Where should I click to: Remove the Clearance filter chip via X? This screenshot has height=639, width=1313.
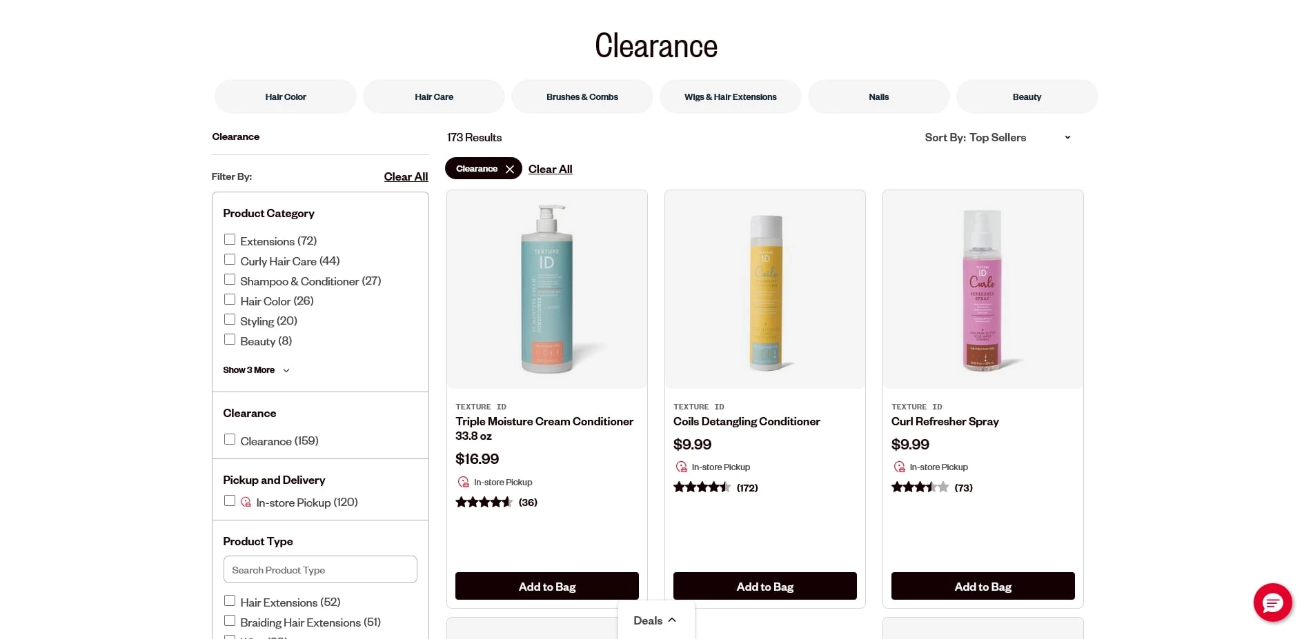click(x=510, y=169)
